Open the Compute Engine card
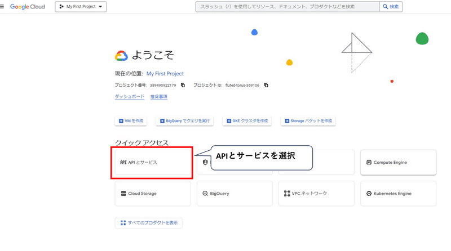This screenshot has width=451, height=251. point(399,162)
